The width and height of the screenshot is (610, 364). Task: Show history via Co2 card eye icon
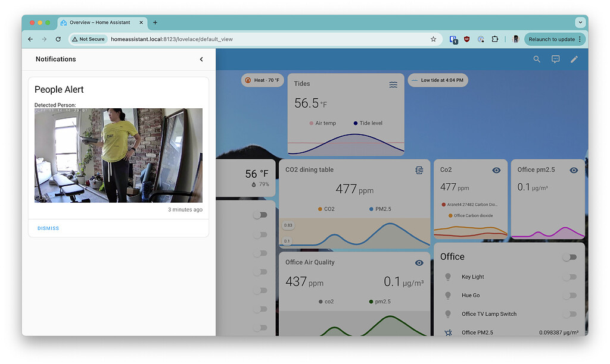coord(496,170)
